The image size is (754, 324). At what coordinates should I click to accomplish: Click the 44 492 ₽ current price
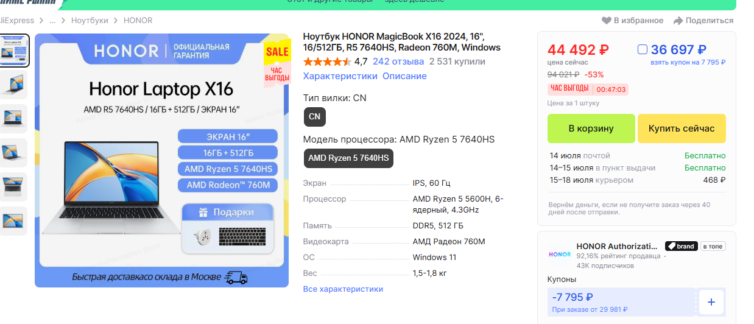pos(578,50)
